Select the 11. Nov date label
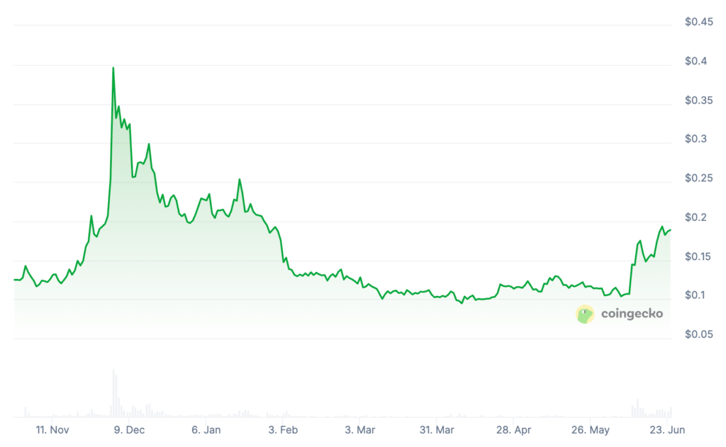Viewport: 726px width, 447px height. pos(52,430)
